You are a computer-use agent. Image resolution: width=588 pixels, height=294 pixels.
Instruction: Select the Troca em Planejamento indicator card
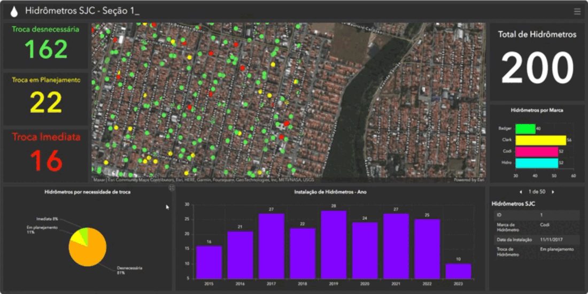pyautogui.click(x=46, y=100)
